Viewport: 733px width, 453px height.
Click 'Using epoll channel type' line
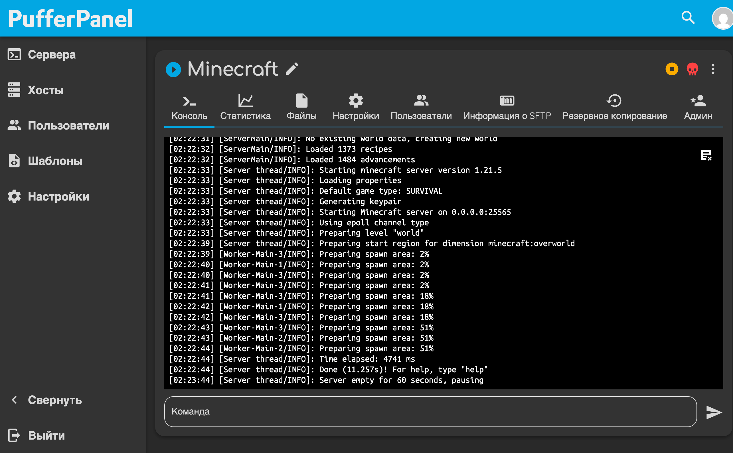299,222
